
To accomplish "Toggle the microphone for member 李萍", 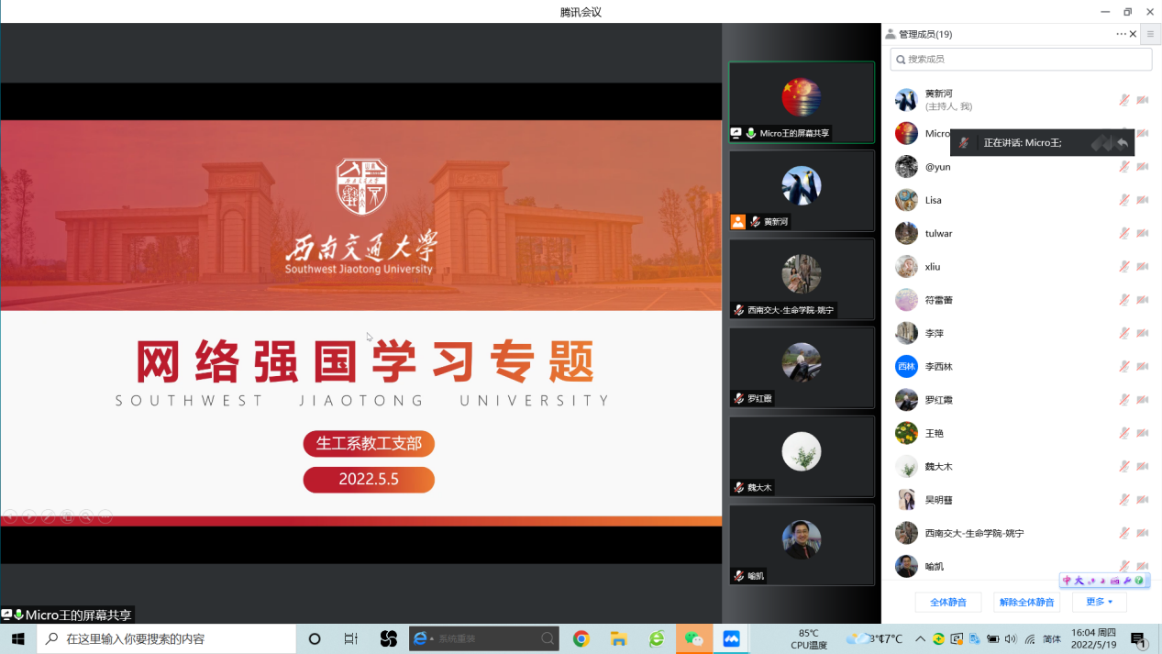I will point(1123,333).
